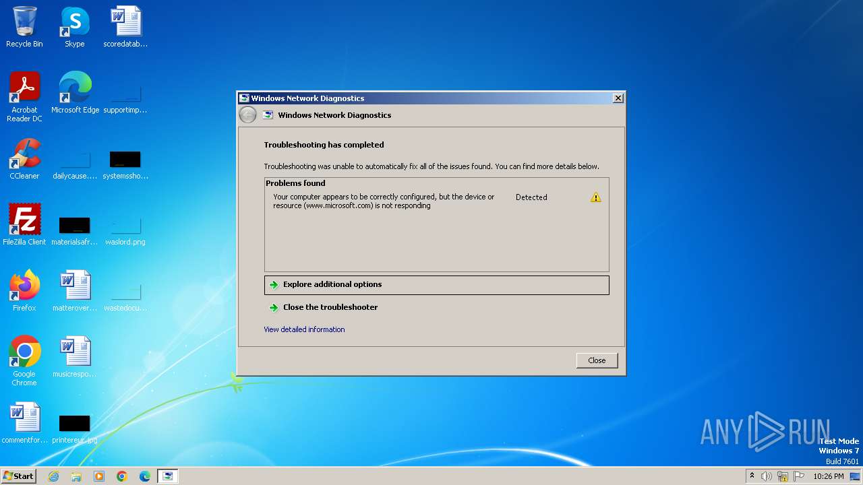Click the taskbar clock showing 10:26 PM
The width and height of the screenshot is (863, 485).
pyautogui.click(x=828, y=476)
